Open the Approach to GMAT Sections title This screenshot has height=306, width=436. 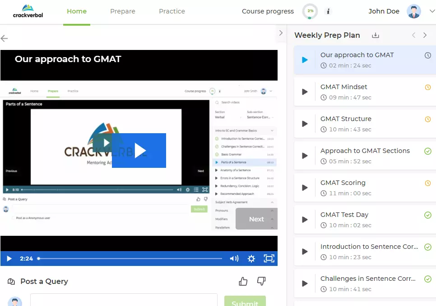pos(365,150)
